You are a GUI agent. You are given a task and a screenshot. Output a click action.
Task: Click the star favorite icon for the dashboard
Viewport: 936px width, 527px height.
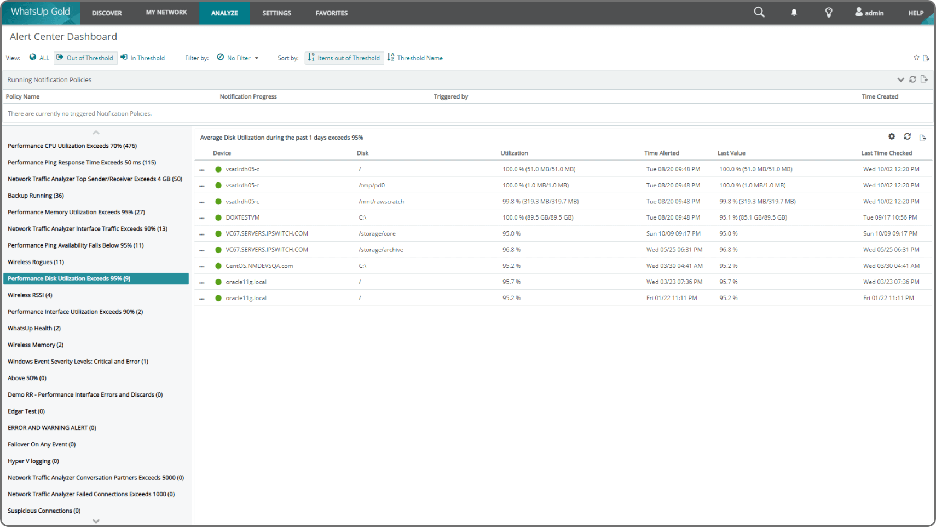click(x=915, y=58)
